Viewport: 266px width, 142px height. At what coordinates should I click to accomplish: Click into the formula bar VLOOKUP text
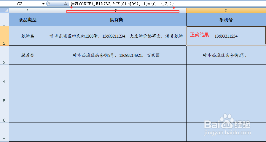122,4
